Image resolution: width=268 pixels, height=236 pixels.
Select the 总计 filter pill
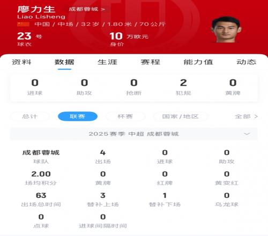click(30, 116)
